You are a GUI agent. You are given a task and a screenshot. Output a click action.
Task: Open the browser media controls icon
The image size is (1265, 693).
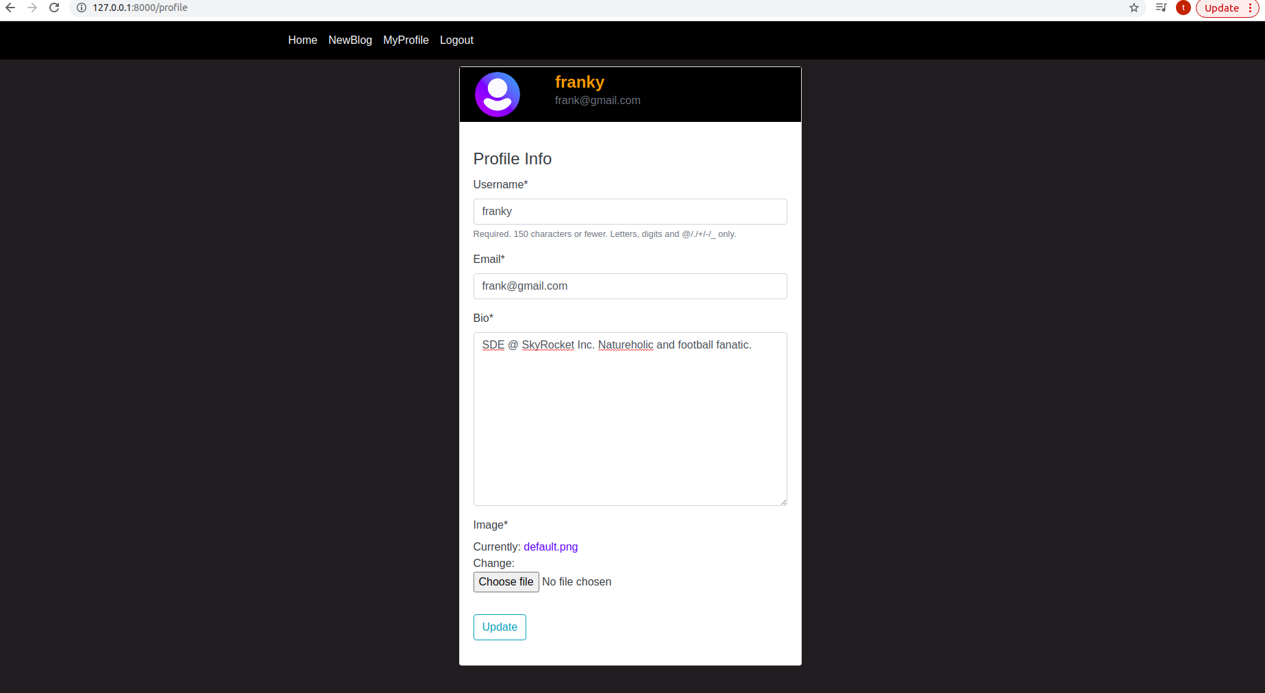click(1161, 8)
